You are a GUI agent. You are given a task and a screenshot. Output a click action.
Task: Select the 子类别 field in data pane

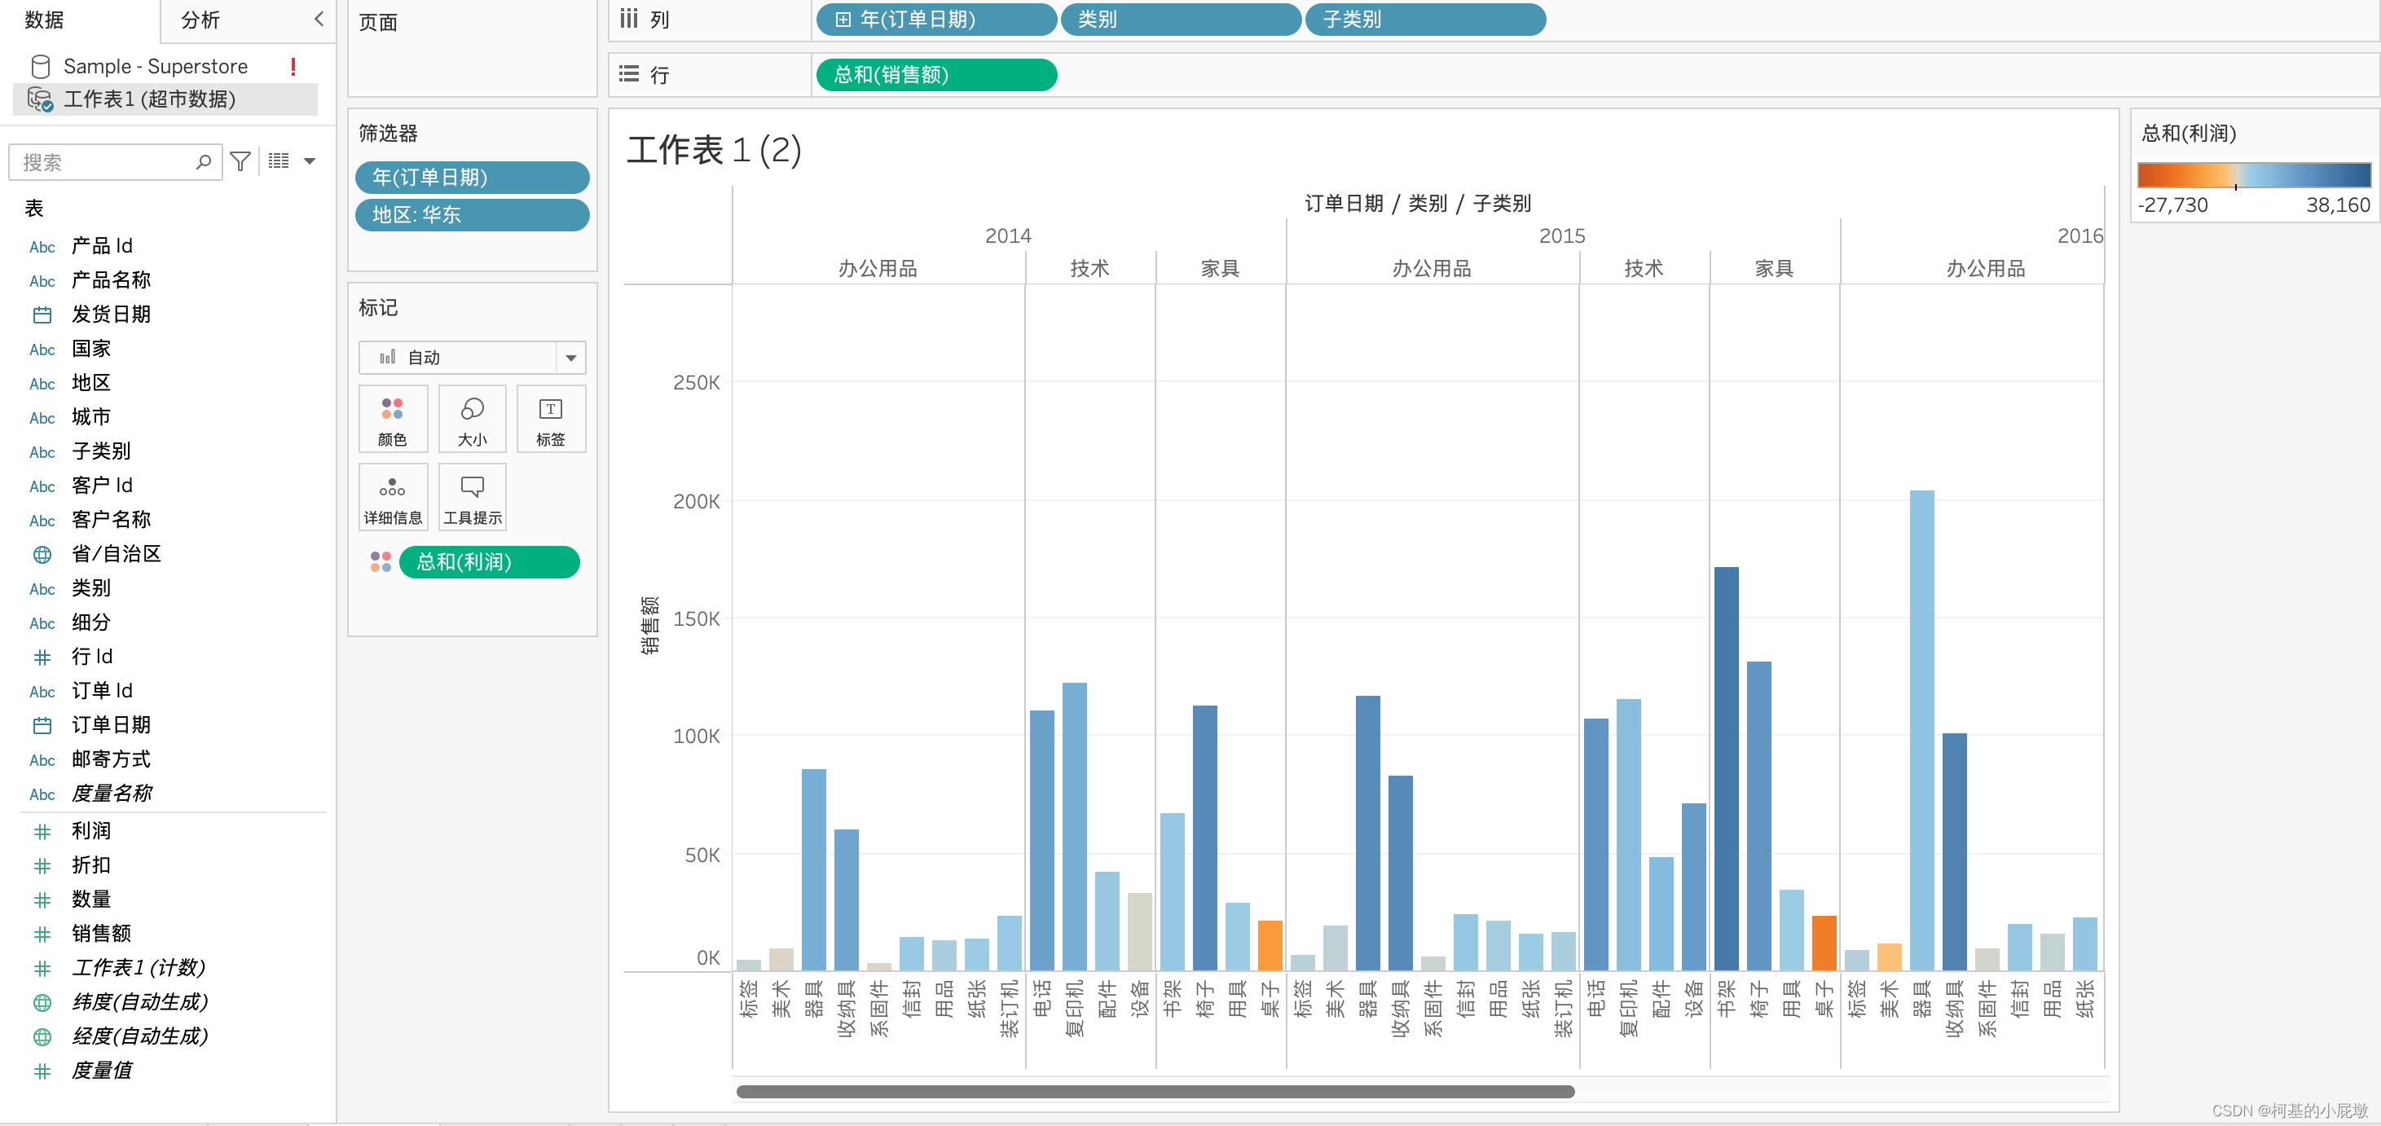click(101, 451)
